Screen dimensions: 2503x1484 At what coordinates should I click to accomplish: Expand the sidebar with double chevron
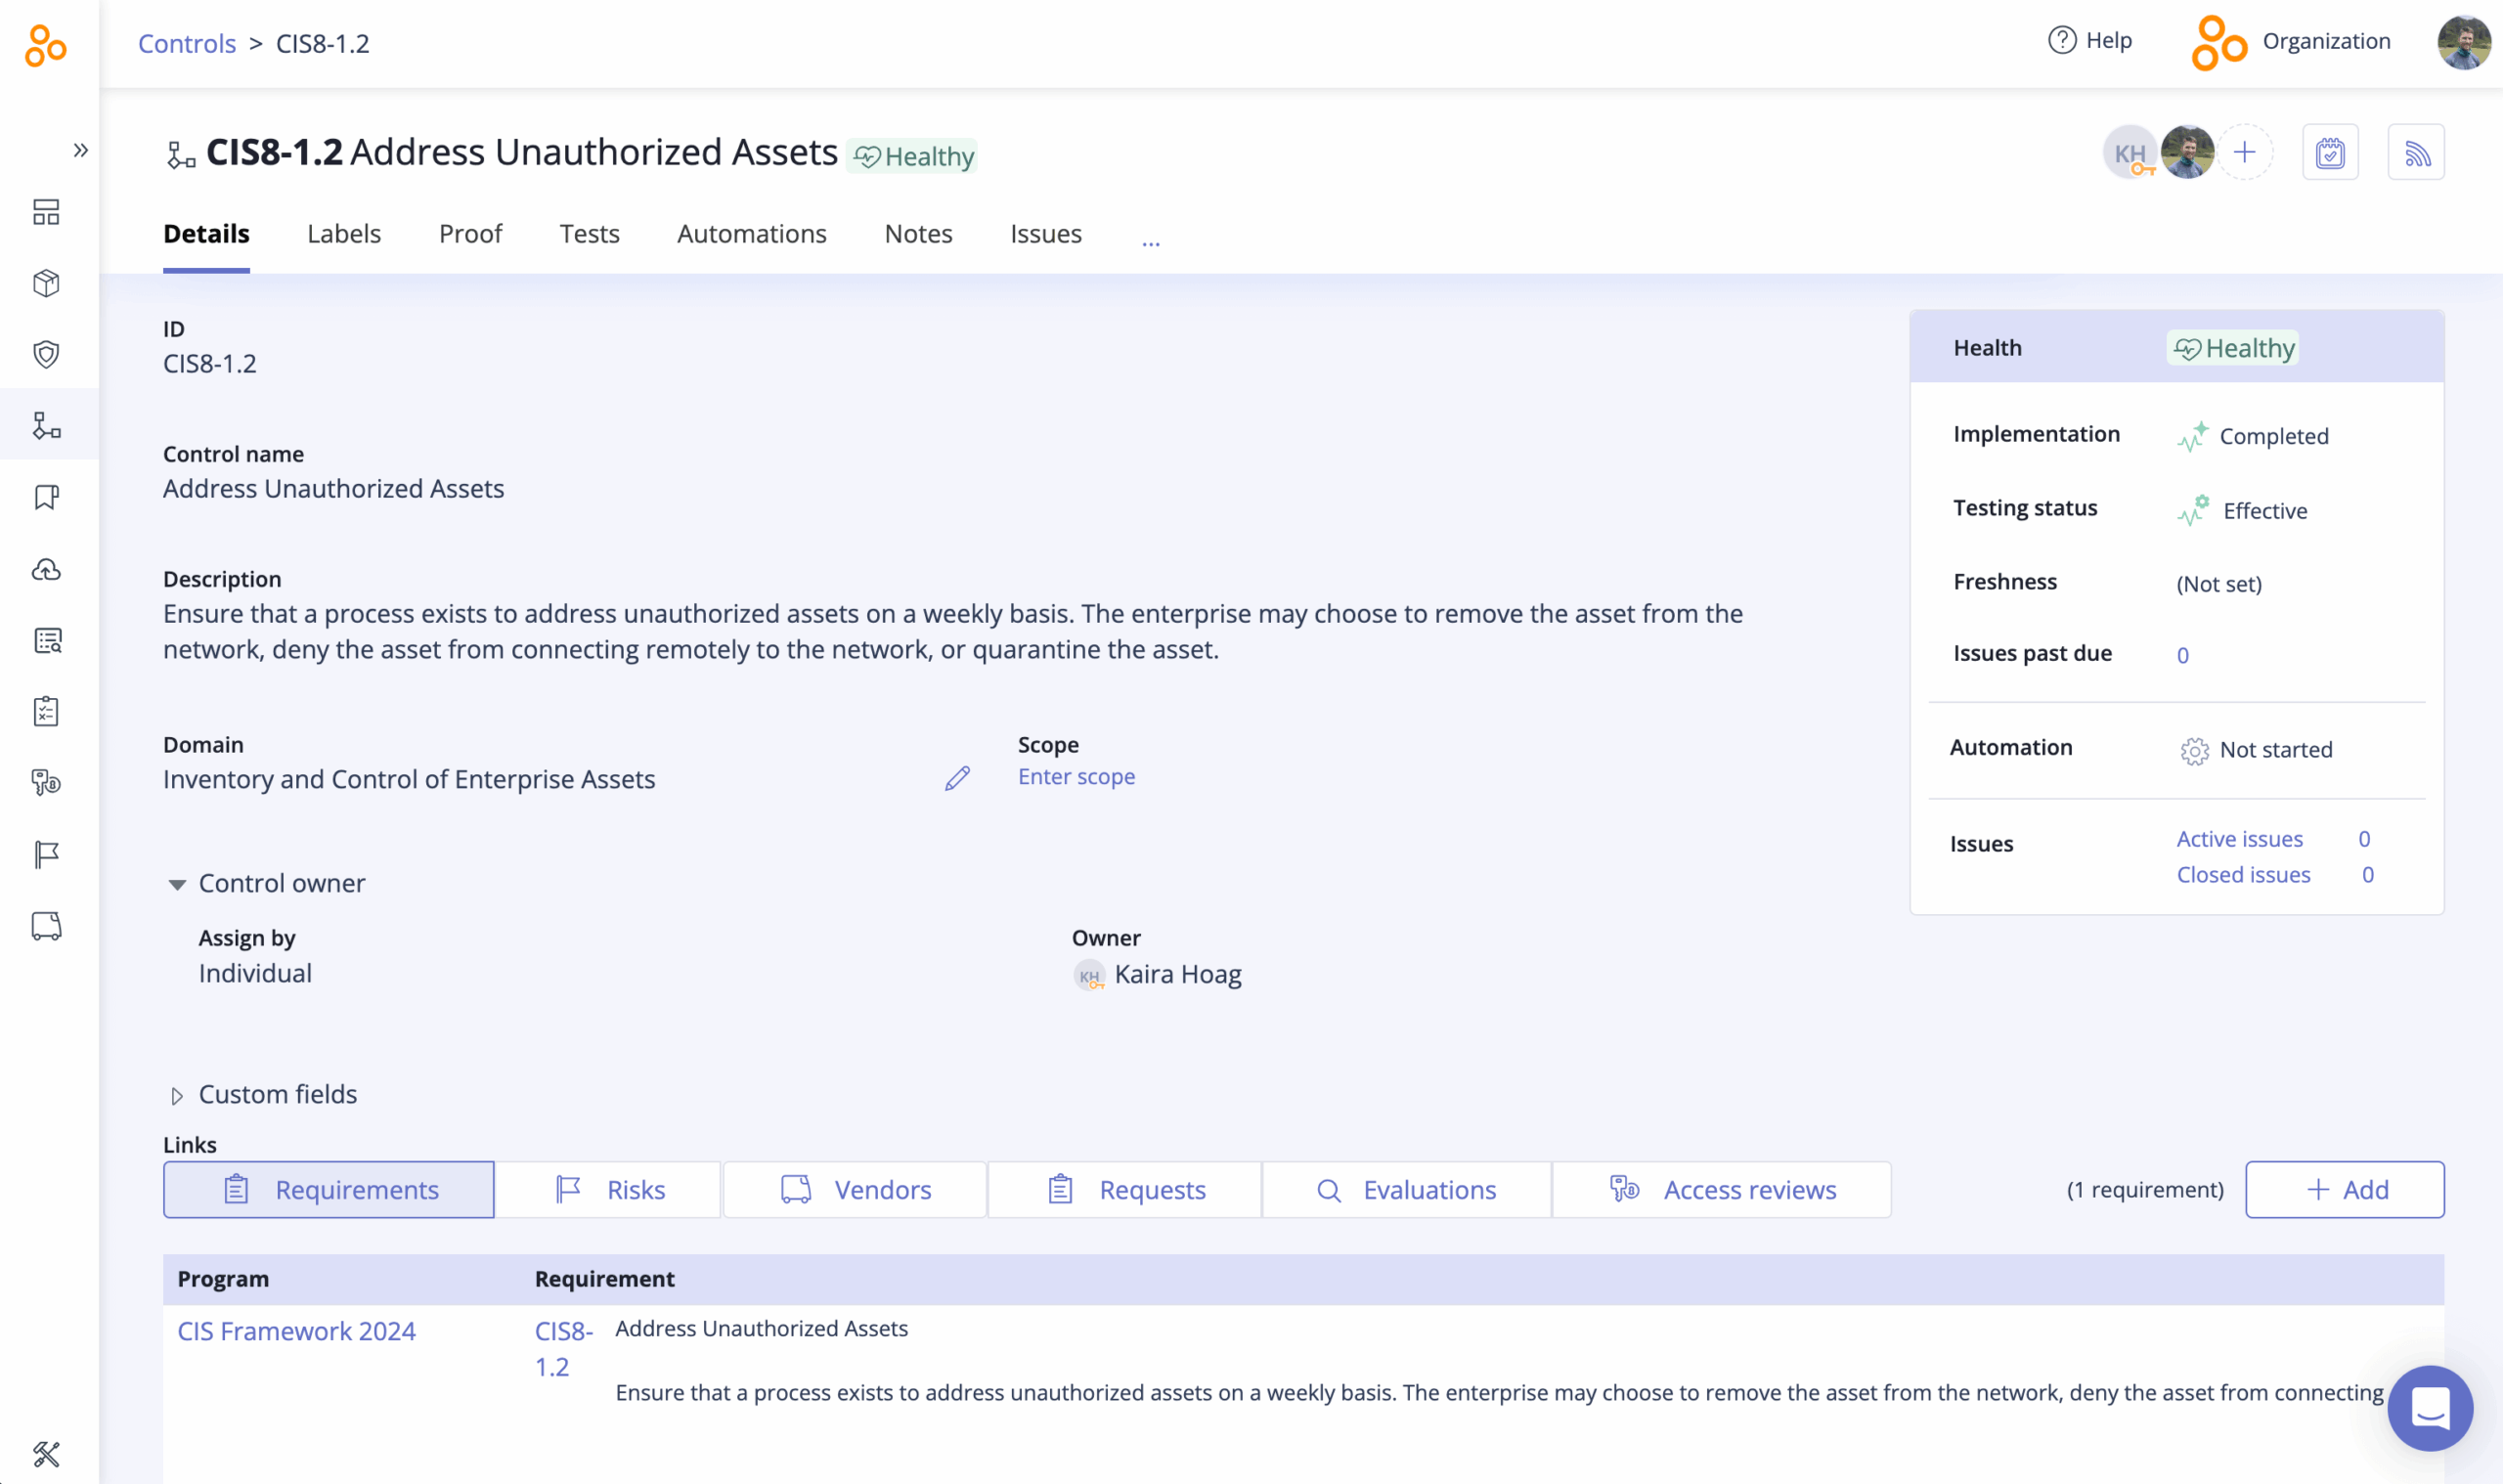pos(80,150)
